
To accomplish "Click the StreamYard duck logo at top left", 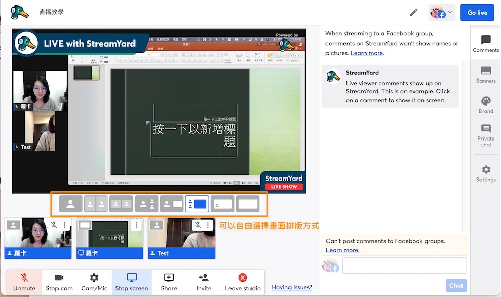I will tap(19, 12).
